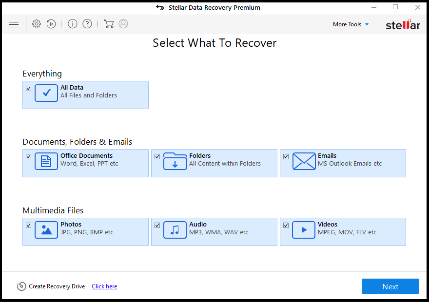The height and width of the screenshot is (302, 429).
Task: Click the Stellar logo
Action: (403, 24)
